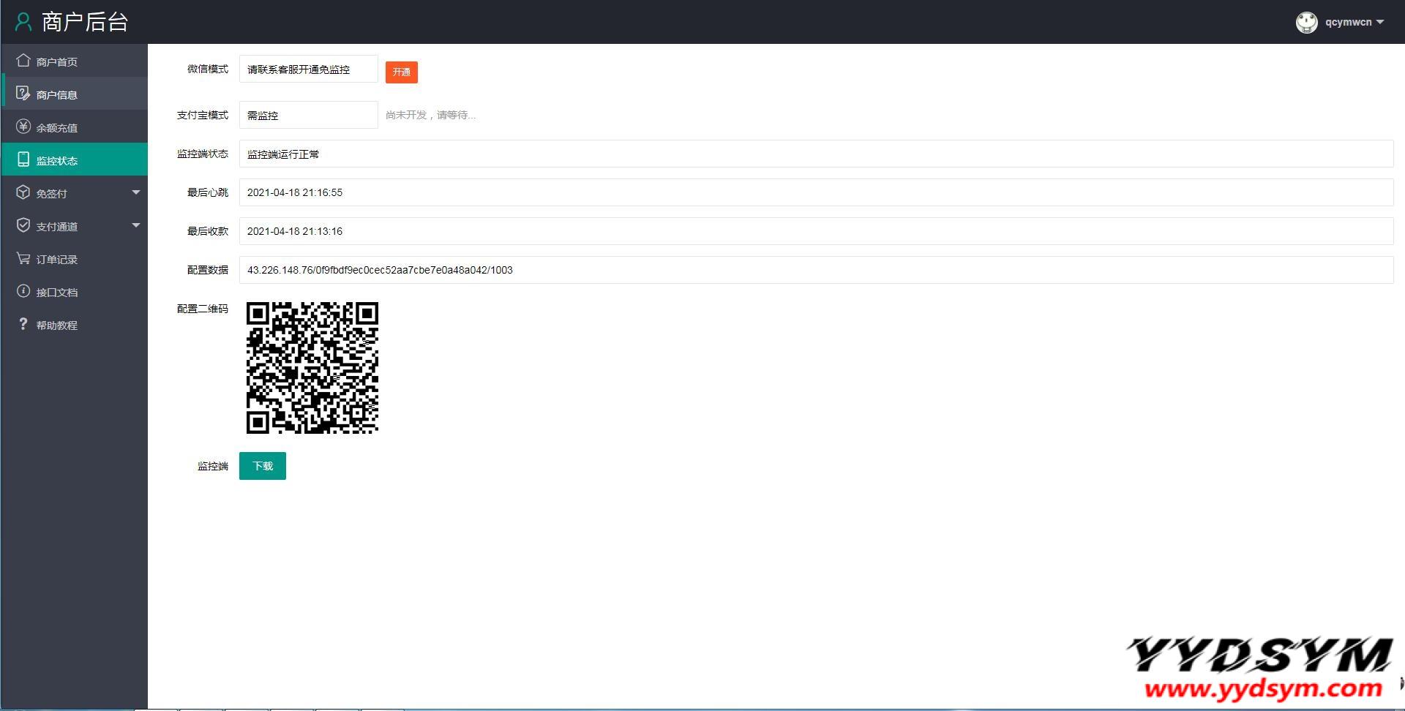Screen dimensions: 1405x711
Task: Click the 配置二维码 QR code image
Action: coord(312,368)
